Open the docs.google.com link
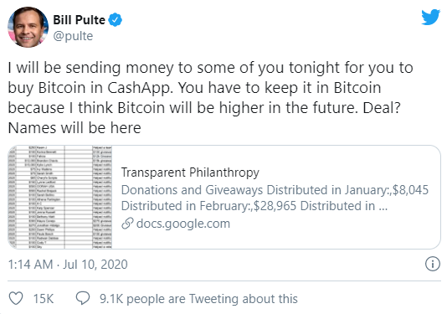Viewport: 447px width, 314px height. (x=183, y=224)
